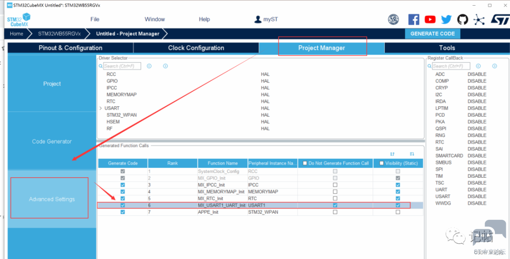510x259 pixels.
Task: Change SPI callback DISABLE value
Action: point(477,169)
